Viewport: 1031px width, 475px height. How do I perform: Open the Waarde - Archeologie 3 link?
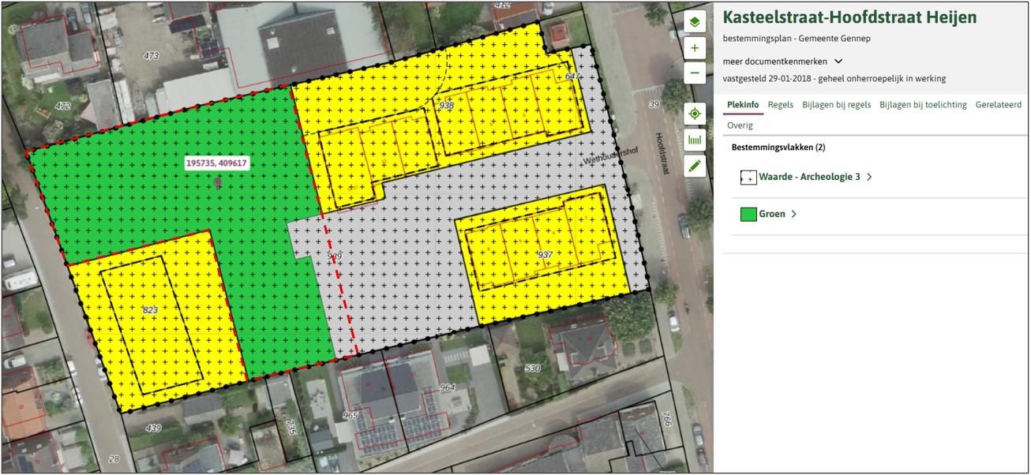click(x=810, y=178)
